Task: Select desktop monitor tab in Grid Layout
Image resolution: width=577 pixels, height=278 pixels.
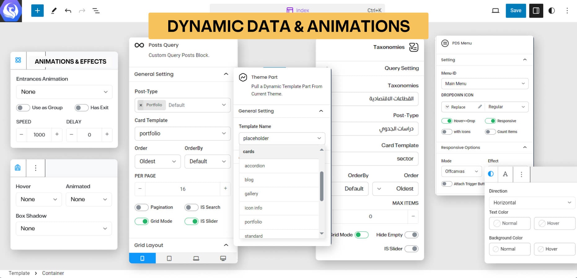Action: 223,258
